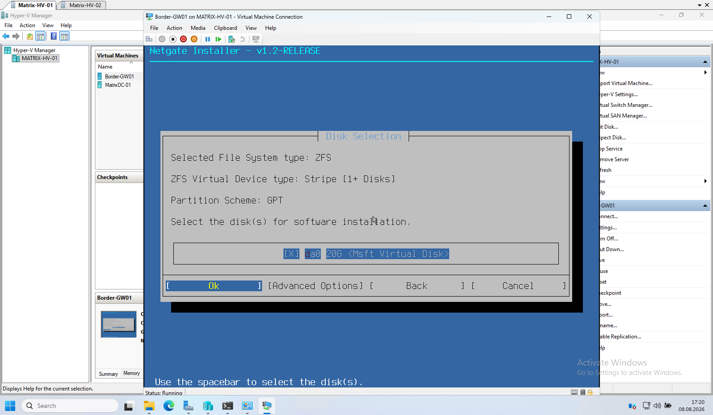Click Hyper-V Manager Forward arrow icon

[x=16, y=36]
